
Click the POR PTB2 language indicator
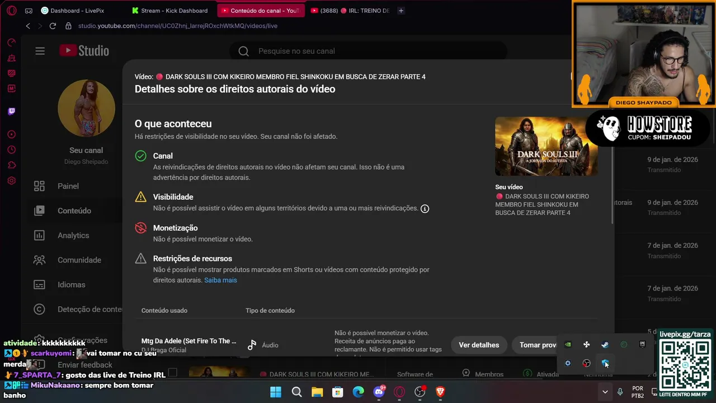(x=637, y=392)
